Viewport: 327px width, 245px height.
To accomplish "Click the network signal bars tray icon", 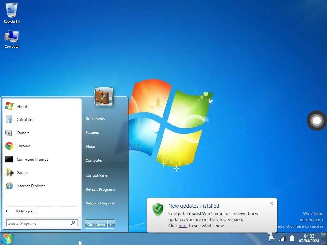I will pos(282,238).
